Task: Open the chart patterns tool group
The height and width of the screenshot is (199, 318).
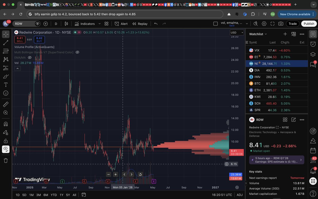Action: (6, 59)
